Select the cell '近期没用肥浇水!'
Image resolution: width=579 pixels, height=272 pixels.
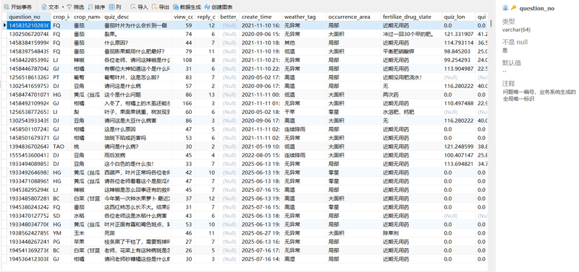click(x=411, y=77)
